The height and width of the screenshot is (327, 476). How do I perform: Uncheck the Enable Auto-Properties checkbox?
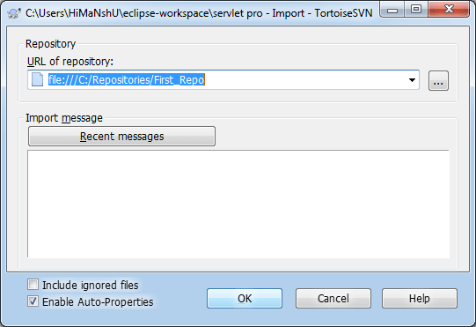[33, 301]
